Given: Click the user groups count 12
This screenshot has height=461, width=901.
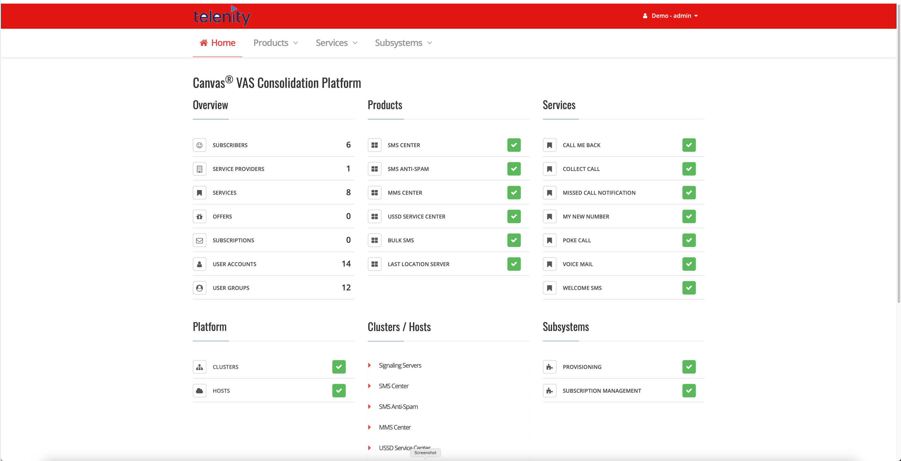Looking at the screenshot, I should pyautogui.click(x=346, y=287).
